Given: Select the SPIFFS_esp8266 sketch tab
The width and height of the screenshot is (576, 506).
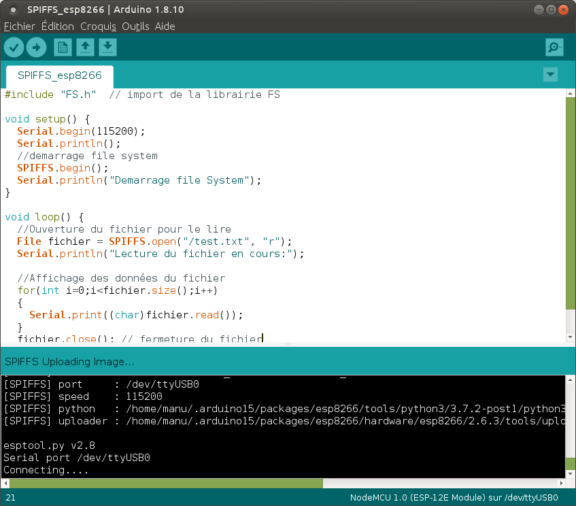Looking at the screenshot, I should coord(60,75).
